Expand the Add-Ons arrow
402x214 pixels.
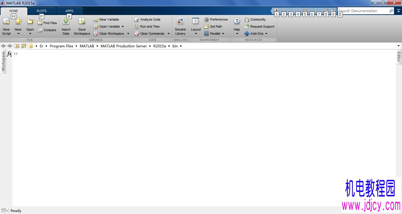click(x=266, y=34)
